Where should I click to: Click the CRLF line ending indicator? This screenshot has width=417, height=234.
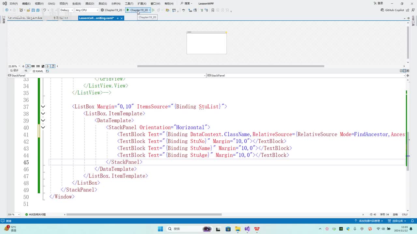tap(405, 214)
